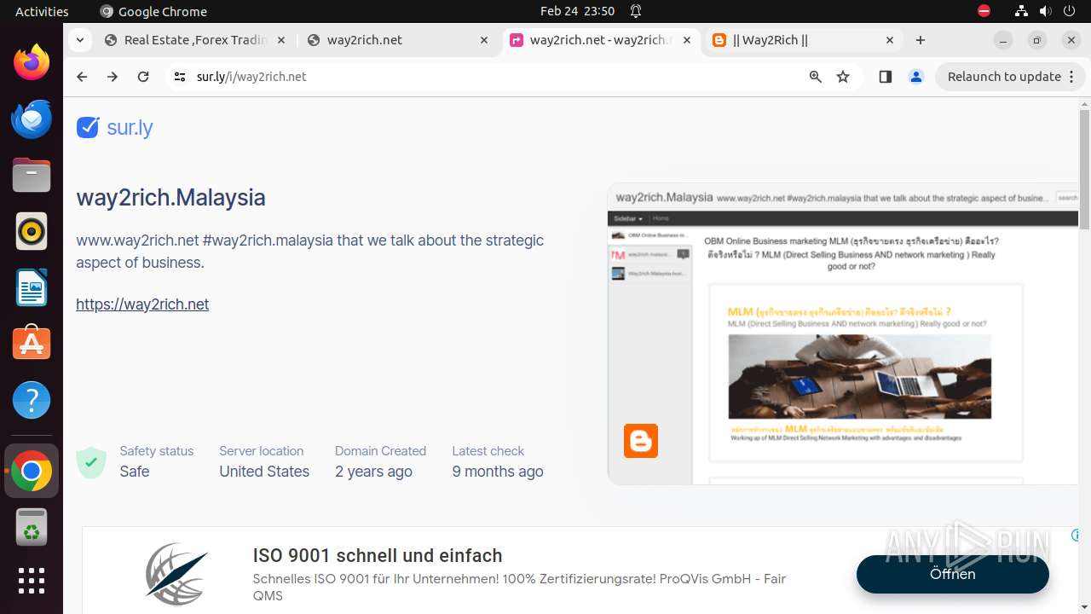
Task: Open the https://way2rich.net link
Action: pyautogui.click(x=142, y=304)
